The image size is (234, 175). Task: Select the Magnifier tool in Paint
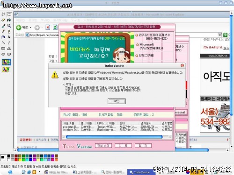(9, 26)
